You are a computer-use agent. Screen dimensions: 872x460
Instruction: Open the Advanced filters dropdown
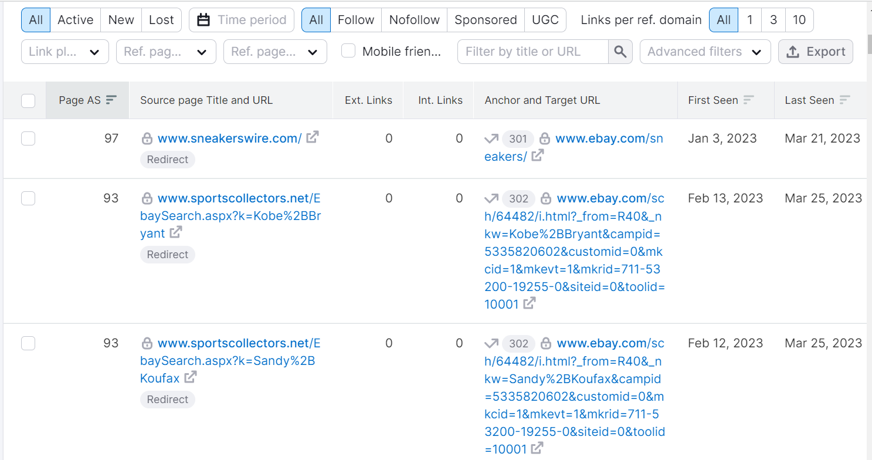point(704,52)
